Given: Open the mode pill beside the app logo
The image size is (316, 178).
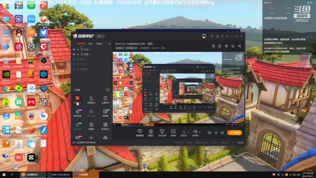Looking at the screenshot, I should 100,36.
